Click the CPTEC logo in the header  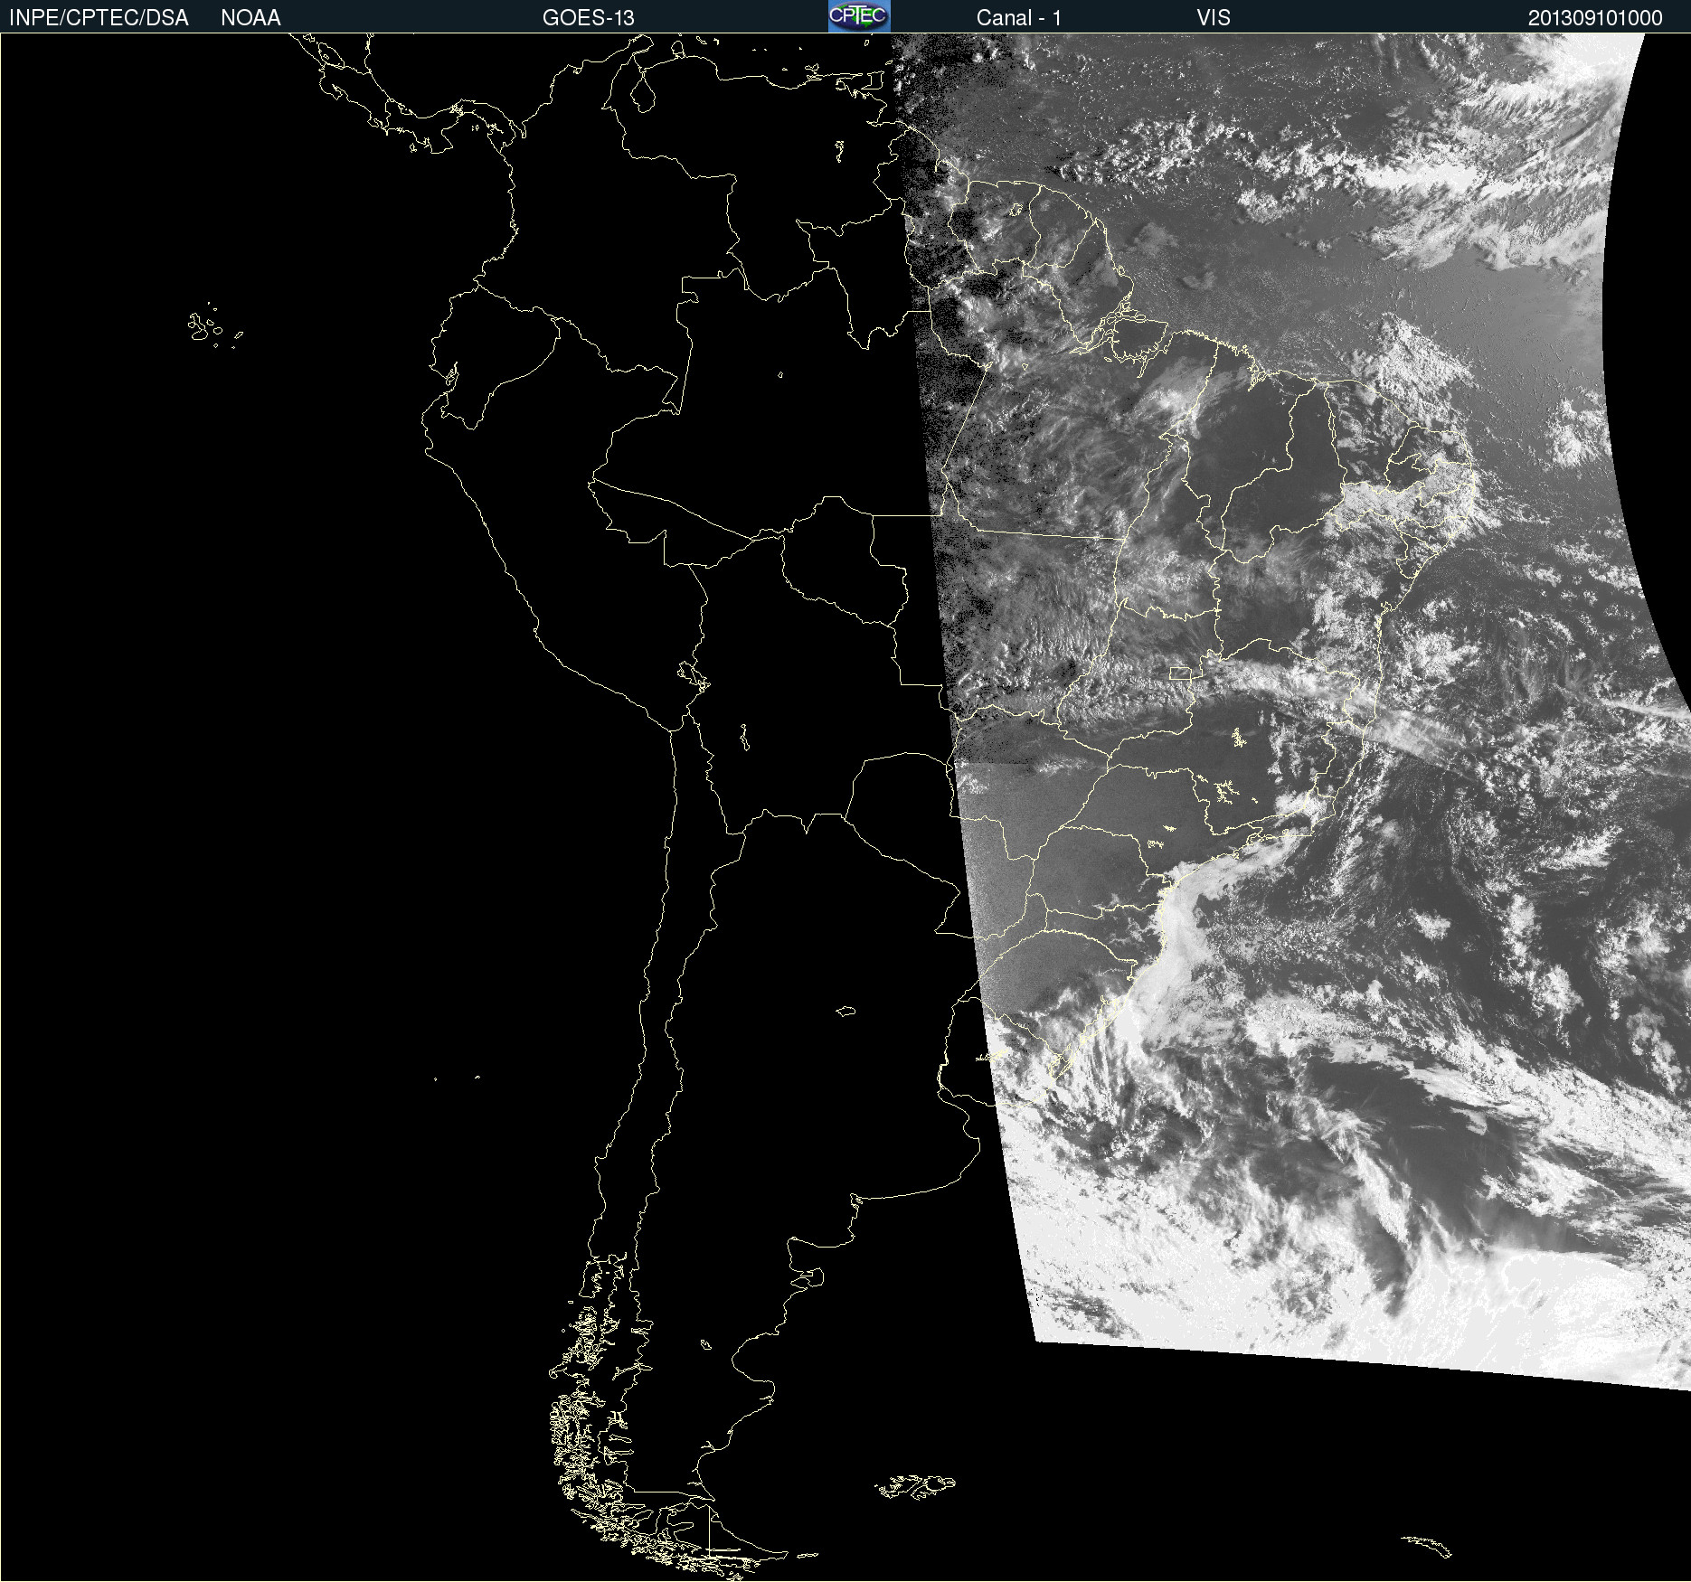click(859, 16)
